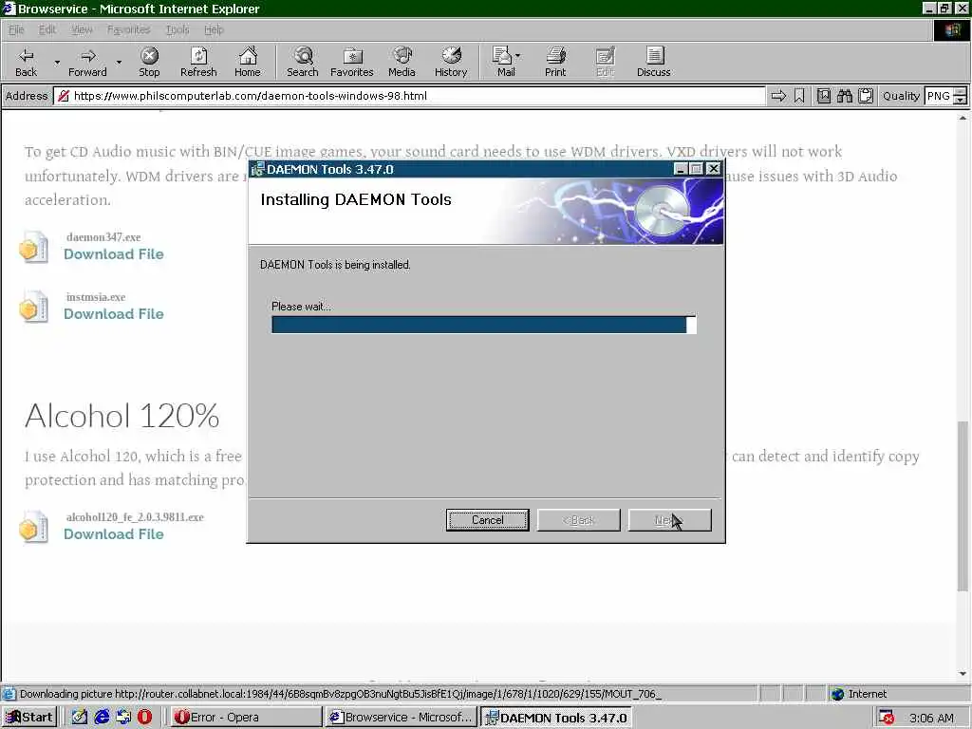Viewport: 972px width, 729px height.
Task: Click the binoculars find icon
Action: [x=844, y=96]
